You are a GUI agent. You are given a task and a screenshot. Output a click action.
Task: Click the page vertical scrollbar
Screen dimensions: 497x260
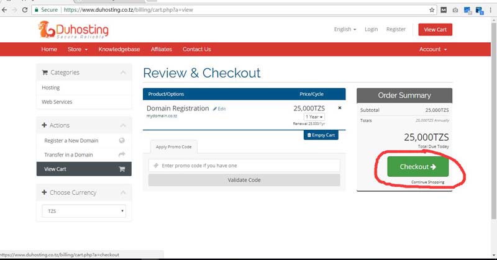pyautogui.click(x=494, y=120)
